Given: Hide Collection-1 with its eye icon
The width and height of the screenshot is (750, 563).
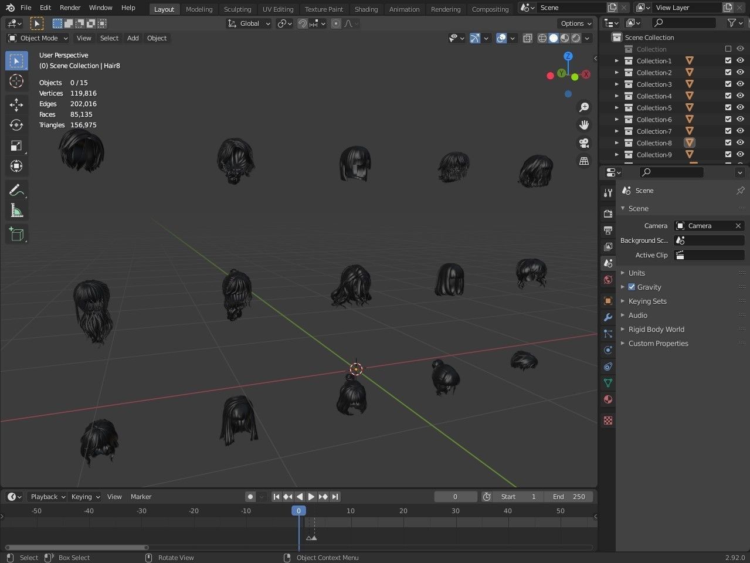Looking at the screenshot, I should 740,61.
